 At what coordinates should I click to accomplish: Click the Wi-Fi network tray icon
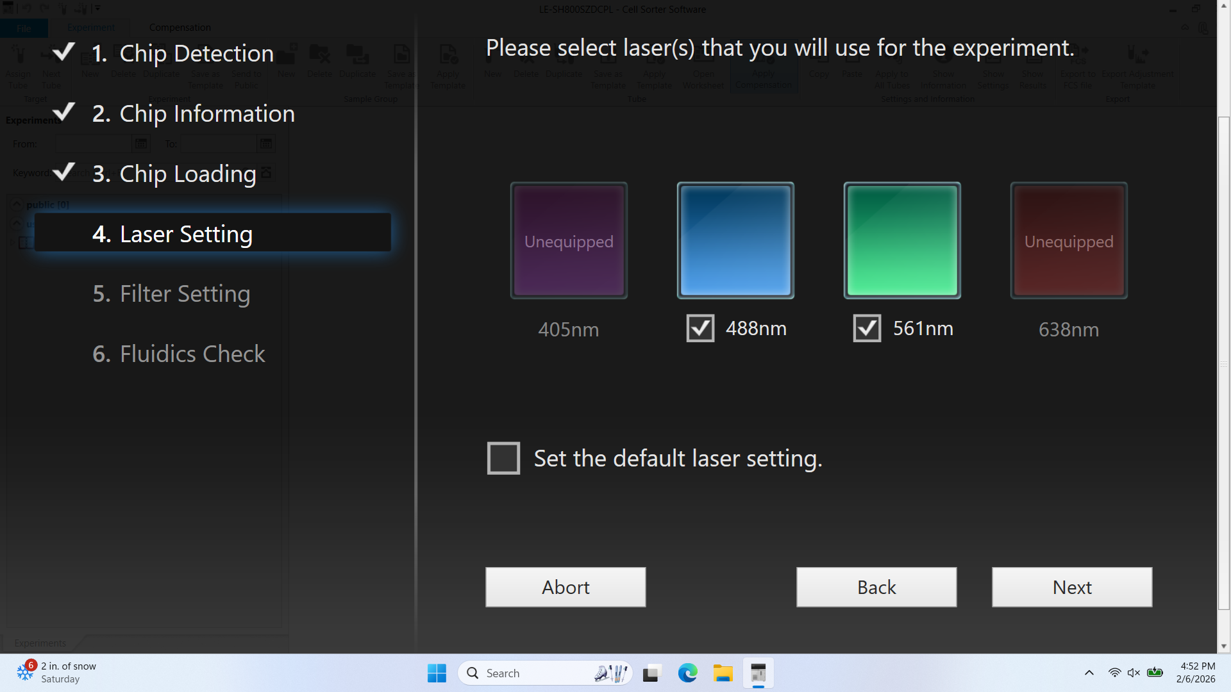pos(1114,673)
